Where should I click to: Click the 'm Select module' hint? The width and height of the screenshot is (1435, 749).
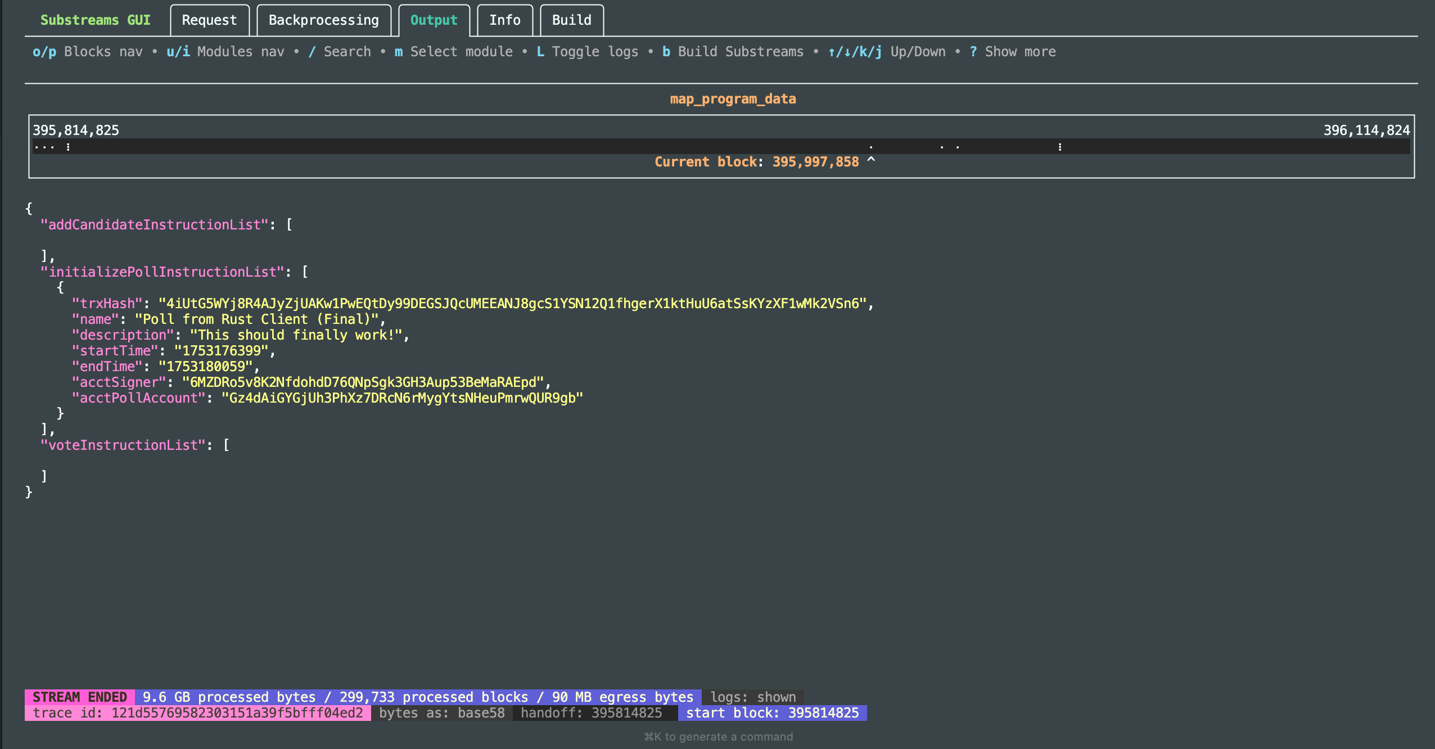453,52
